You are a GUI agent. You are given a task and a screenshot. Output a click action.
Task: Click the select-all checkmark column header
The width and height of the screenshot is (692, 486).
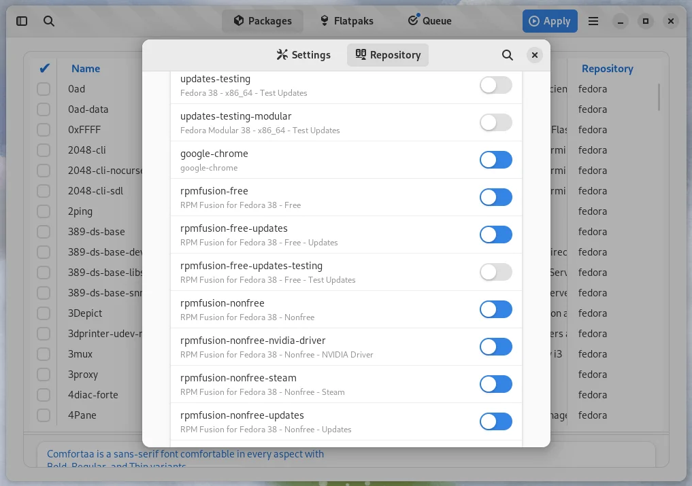[44, 69]
